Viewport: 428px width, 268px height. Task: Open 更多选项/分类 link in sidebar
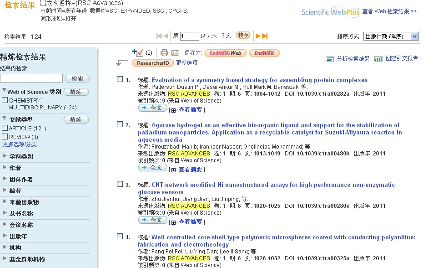coord(22,144)
